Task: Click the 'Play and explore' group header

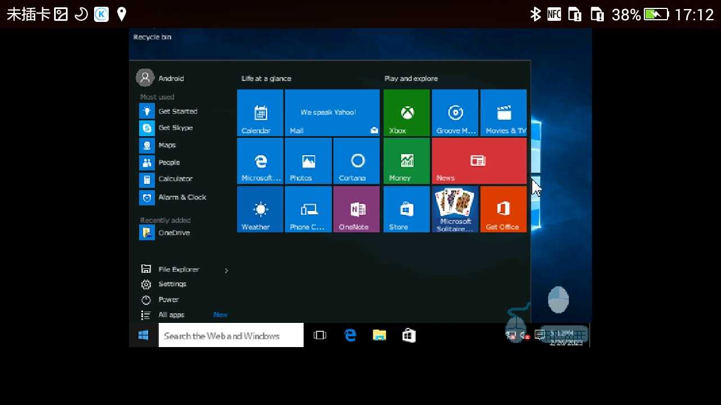Action: coord(411,79)
